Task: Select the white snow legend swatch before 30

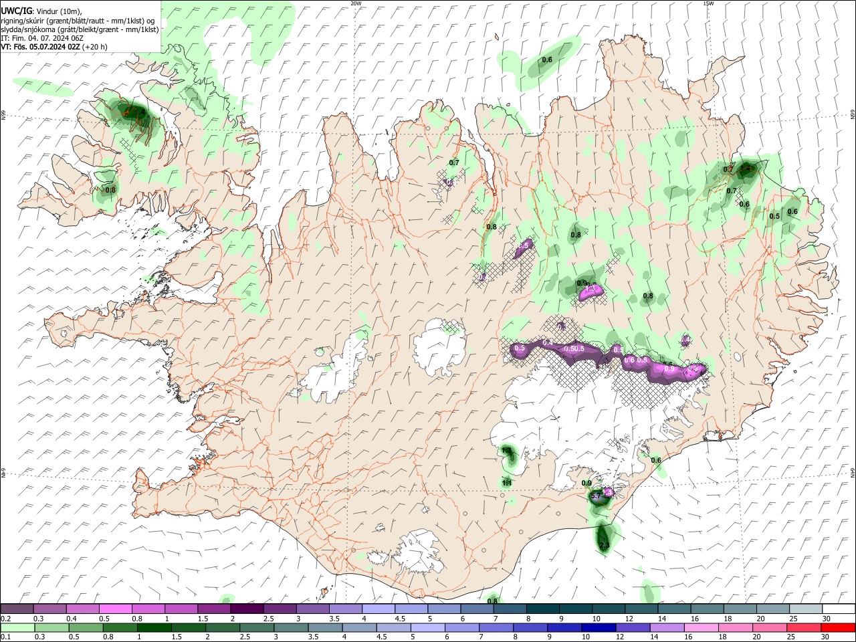Action: coord(838,609)
